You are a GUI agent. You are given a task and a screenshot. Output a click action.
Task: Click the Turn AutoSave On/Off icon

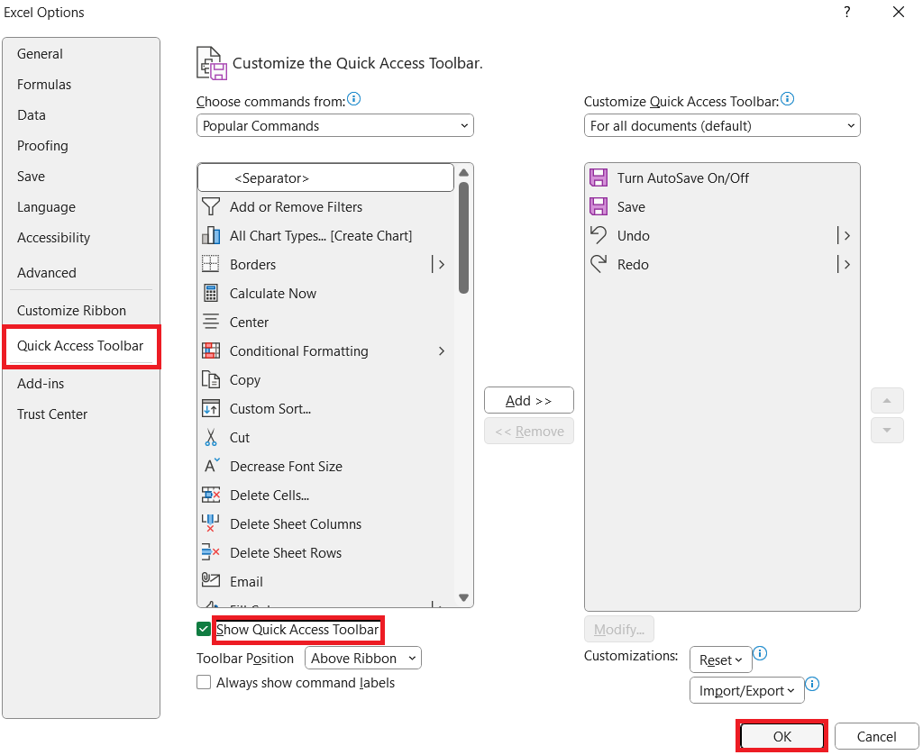point(599,177)
